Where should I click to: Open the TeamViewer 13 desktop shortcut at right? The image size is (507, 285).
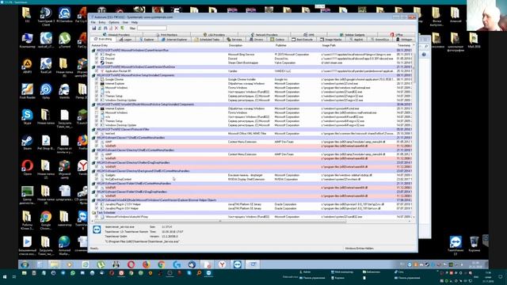pos(456,245)
